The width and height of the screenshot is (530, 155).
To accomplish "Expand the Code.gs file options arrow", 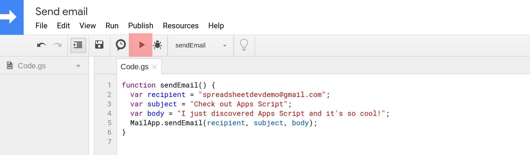I will 78,66.
